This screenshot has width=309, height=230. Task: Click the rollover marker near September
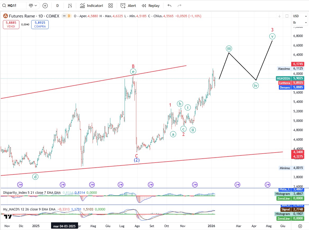coord(151,185)
